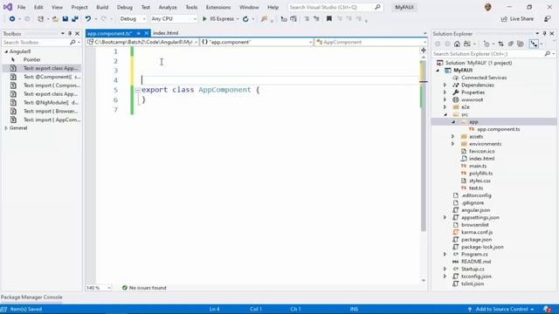This screenshot has width=559, height=314.
Task: Click the Solution Explorer Home icon
Action: pyautogui.click(x=457, y=44)
